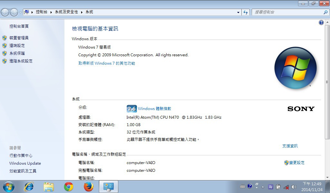Click the power plug battery tray icon

pyautogui.click(x=278, y=187)
